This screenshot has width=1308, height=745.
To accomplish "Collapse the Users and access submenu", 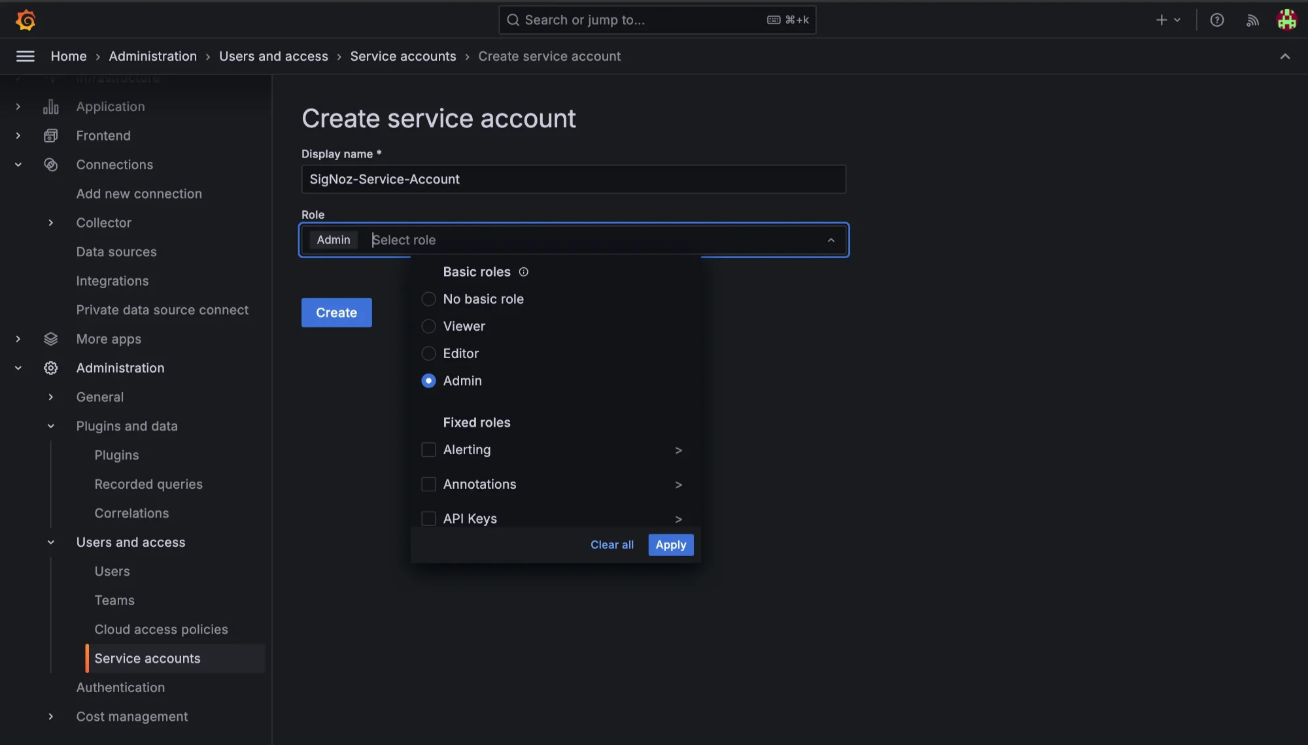I will pos(51,542).
